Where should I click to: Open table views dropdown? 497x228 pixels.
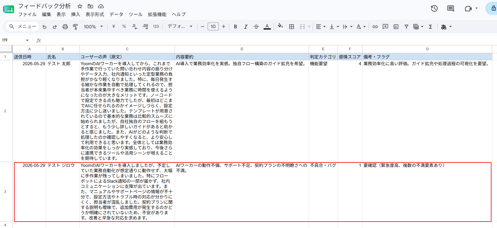418,27
